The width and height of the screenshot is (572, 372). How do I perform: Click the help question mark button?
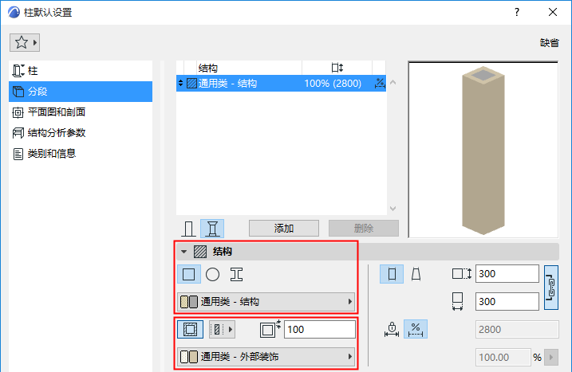coord(517,12)
